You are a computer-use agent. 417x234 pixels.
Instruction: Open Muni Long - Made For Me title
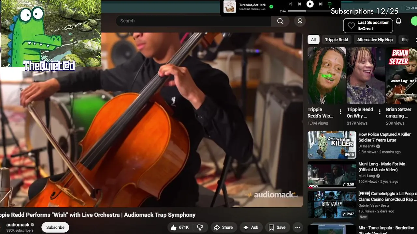click(382, 167)
